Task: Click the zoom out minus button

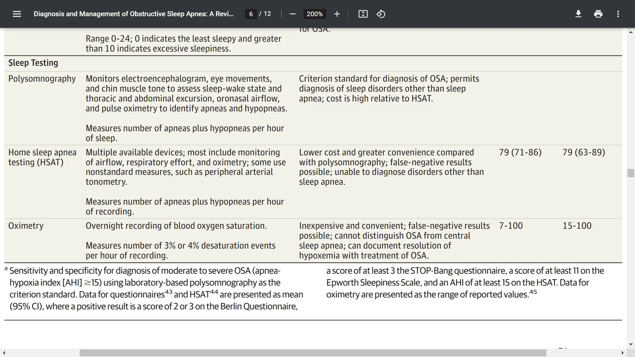Action: coord(292,14)
